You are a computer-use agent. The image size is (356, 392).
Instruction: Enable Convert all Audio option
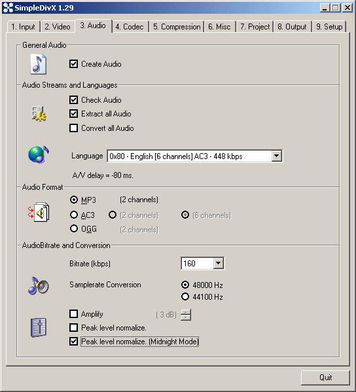[73, 128]
